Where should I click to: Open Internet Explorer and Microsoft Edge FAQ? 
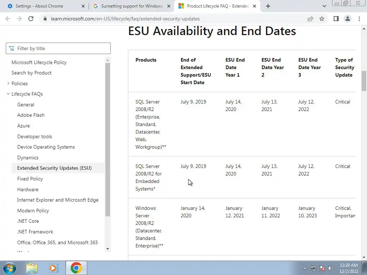(58, 200)
